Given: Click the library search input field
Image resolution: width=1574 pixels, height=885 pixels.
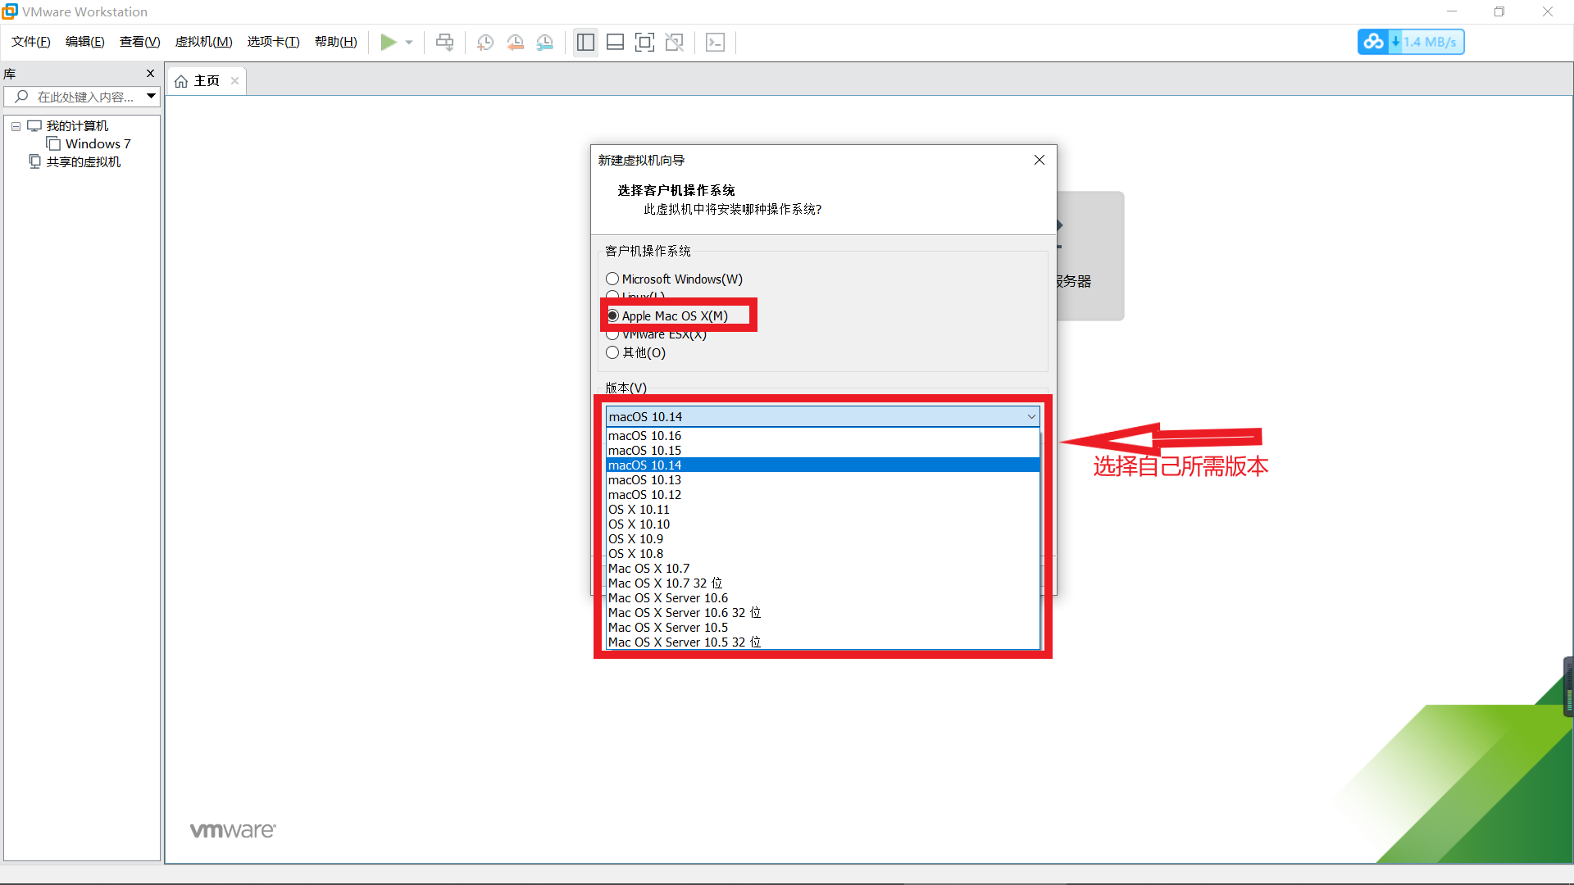Looking at the screenshot, I should pyautogui.click(x=85, y=97).
